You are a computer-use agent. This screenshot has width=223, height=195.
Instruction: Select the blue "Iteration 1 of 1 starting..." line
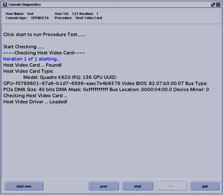tap(32, 59)
